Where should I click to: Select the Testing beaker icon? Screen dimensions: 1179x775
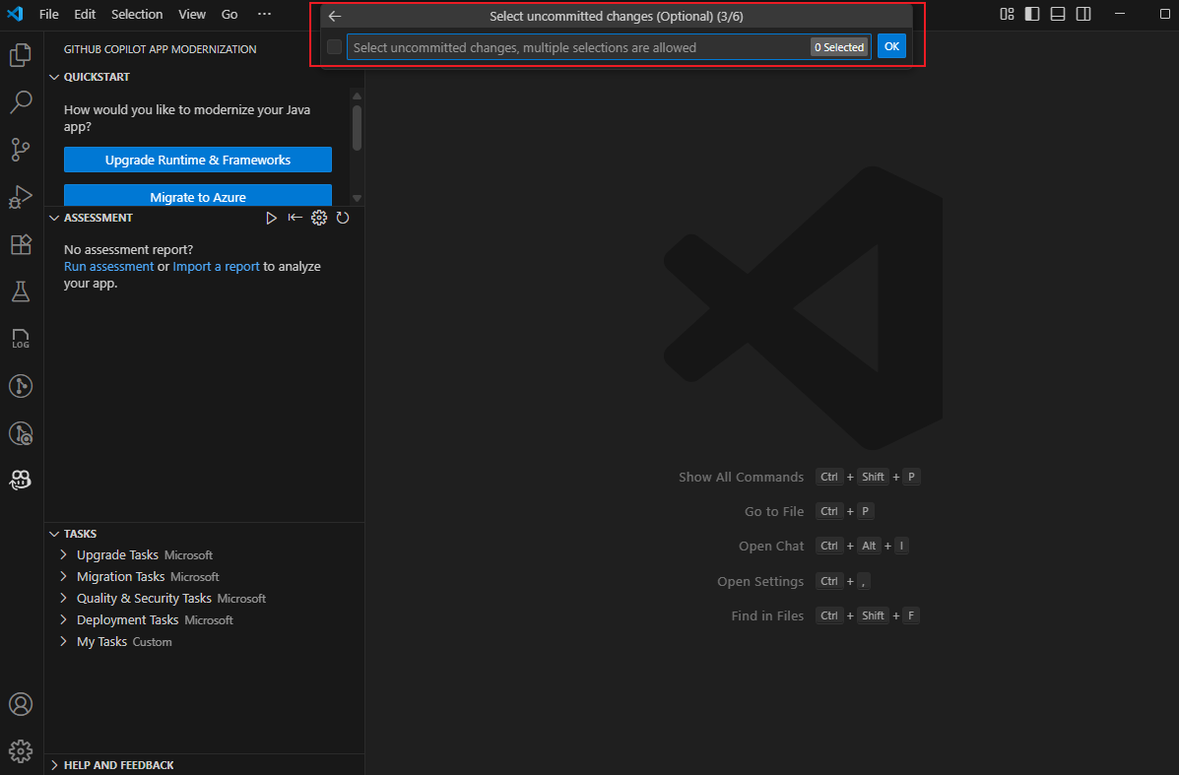21,291
